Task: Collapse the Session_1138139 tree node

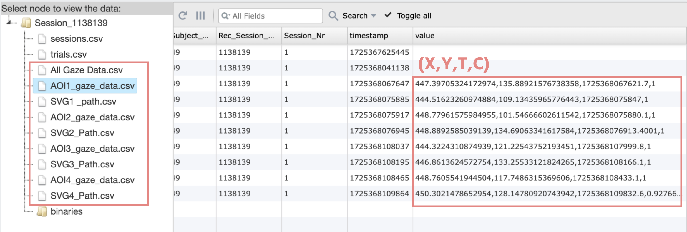Action: coord(9,22)
